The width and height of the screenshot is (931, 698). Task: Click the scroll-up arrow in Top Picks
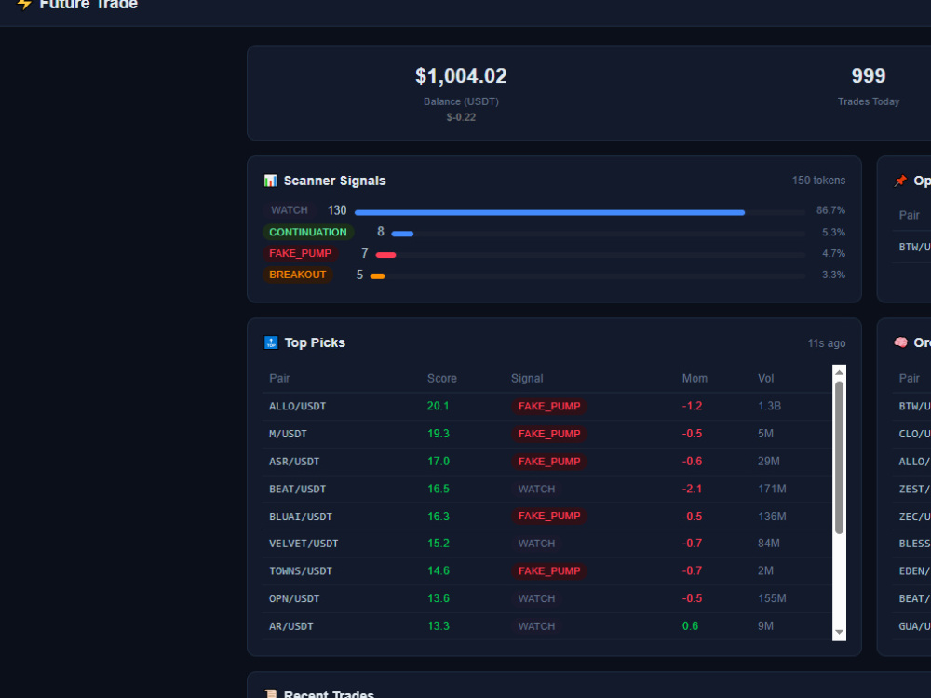coord(839,372)
